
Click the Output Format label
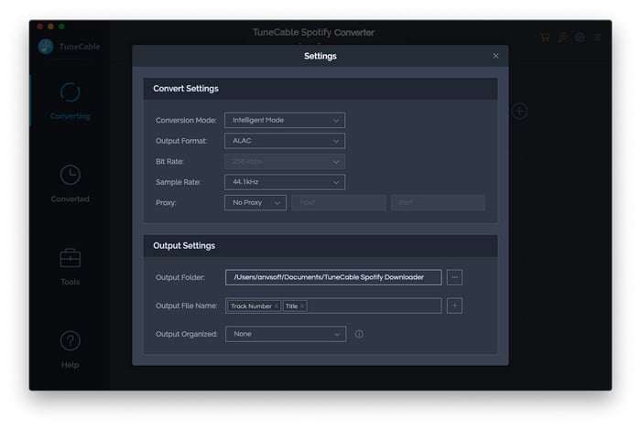(181, 141)
